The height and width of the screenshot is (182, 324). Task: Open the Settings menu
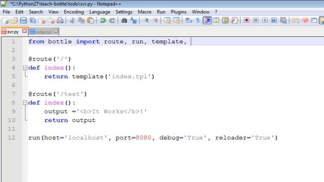pos(124,12)
